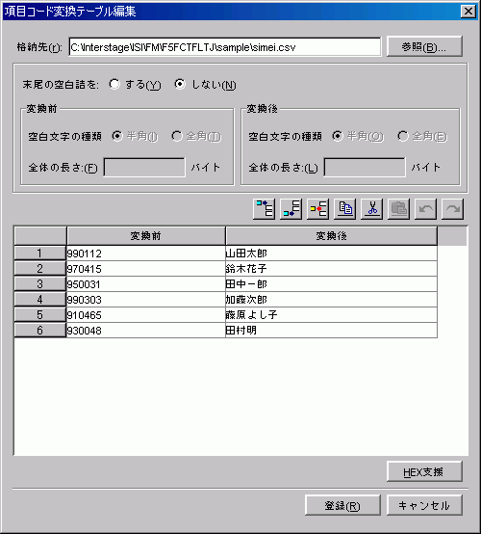481x534 pixels.
Task: Select row header number 6
Action: [40, 330]
